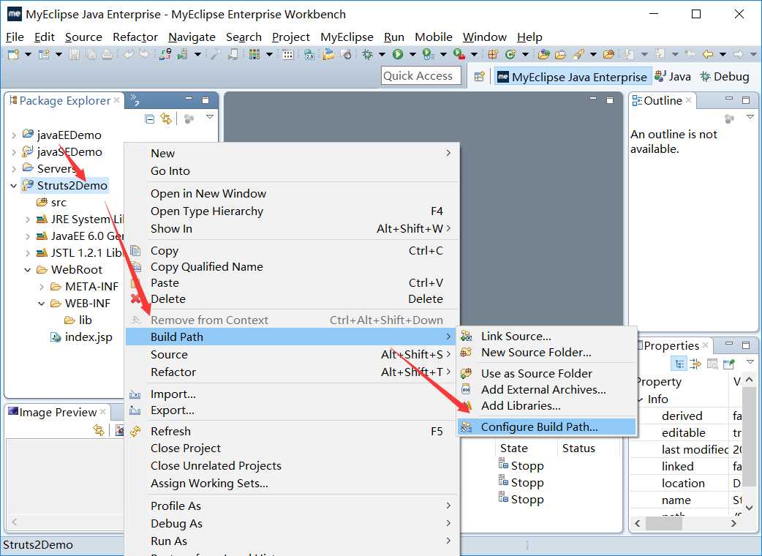Image resolution: width=762 pixels, height=556 pixels.
Task: Click the globe 2.0 web browser icon
Action: pyautogui.click(x=309, y=54)
